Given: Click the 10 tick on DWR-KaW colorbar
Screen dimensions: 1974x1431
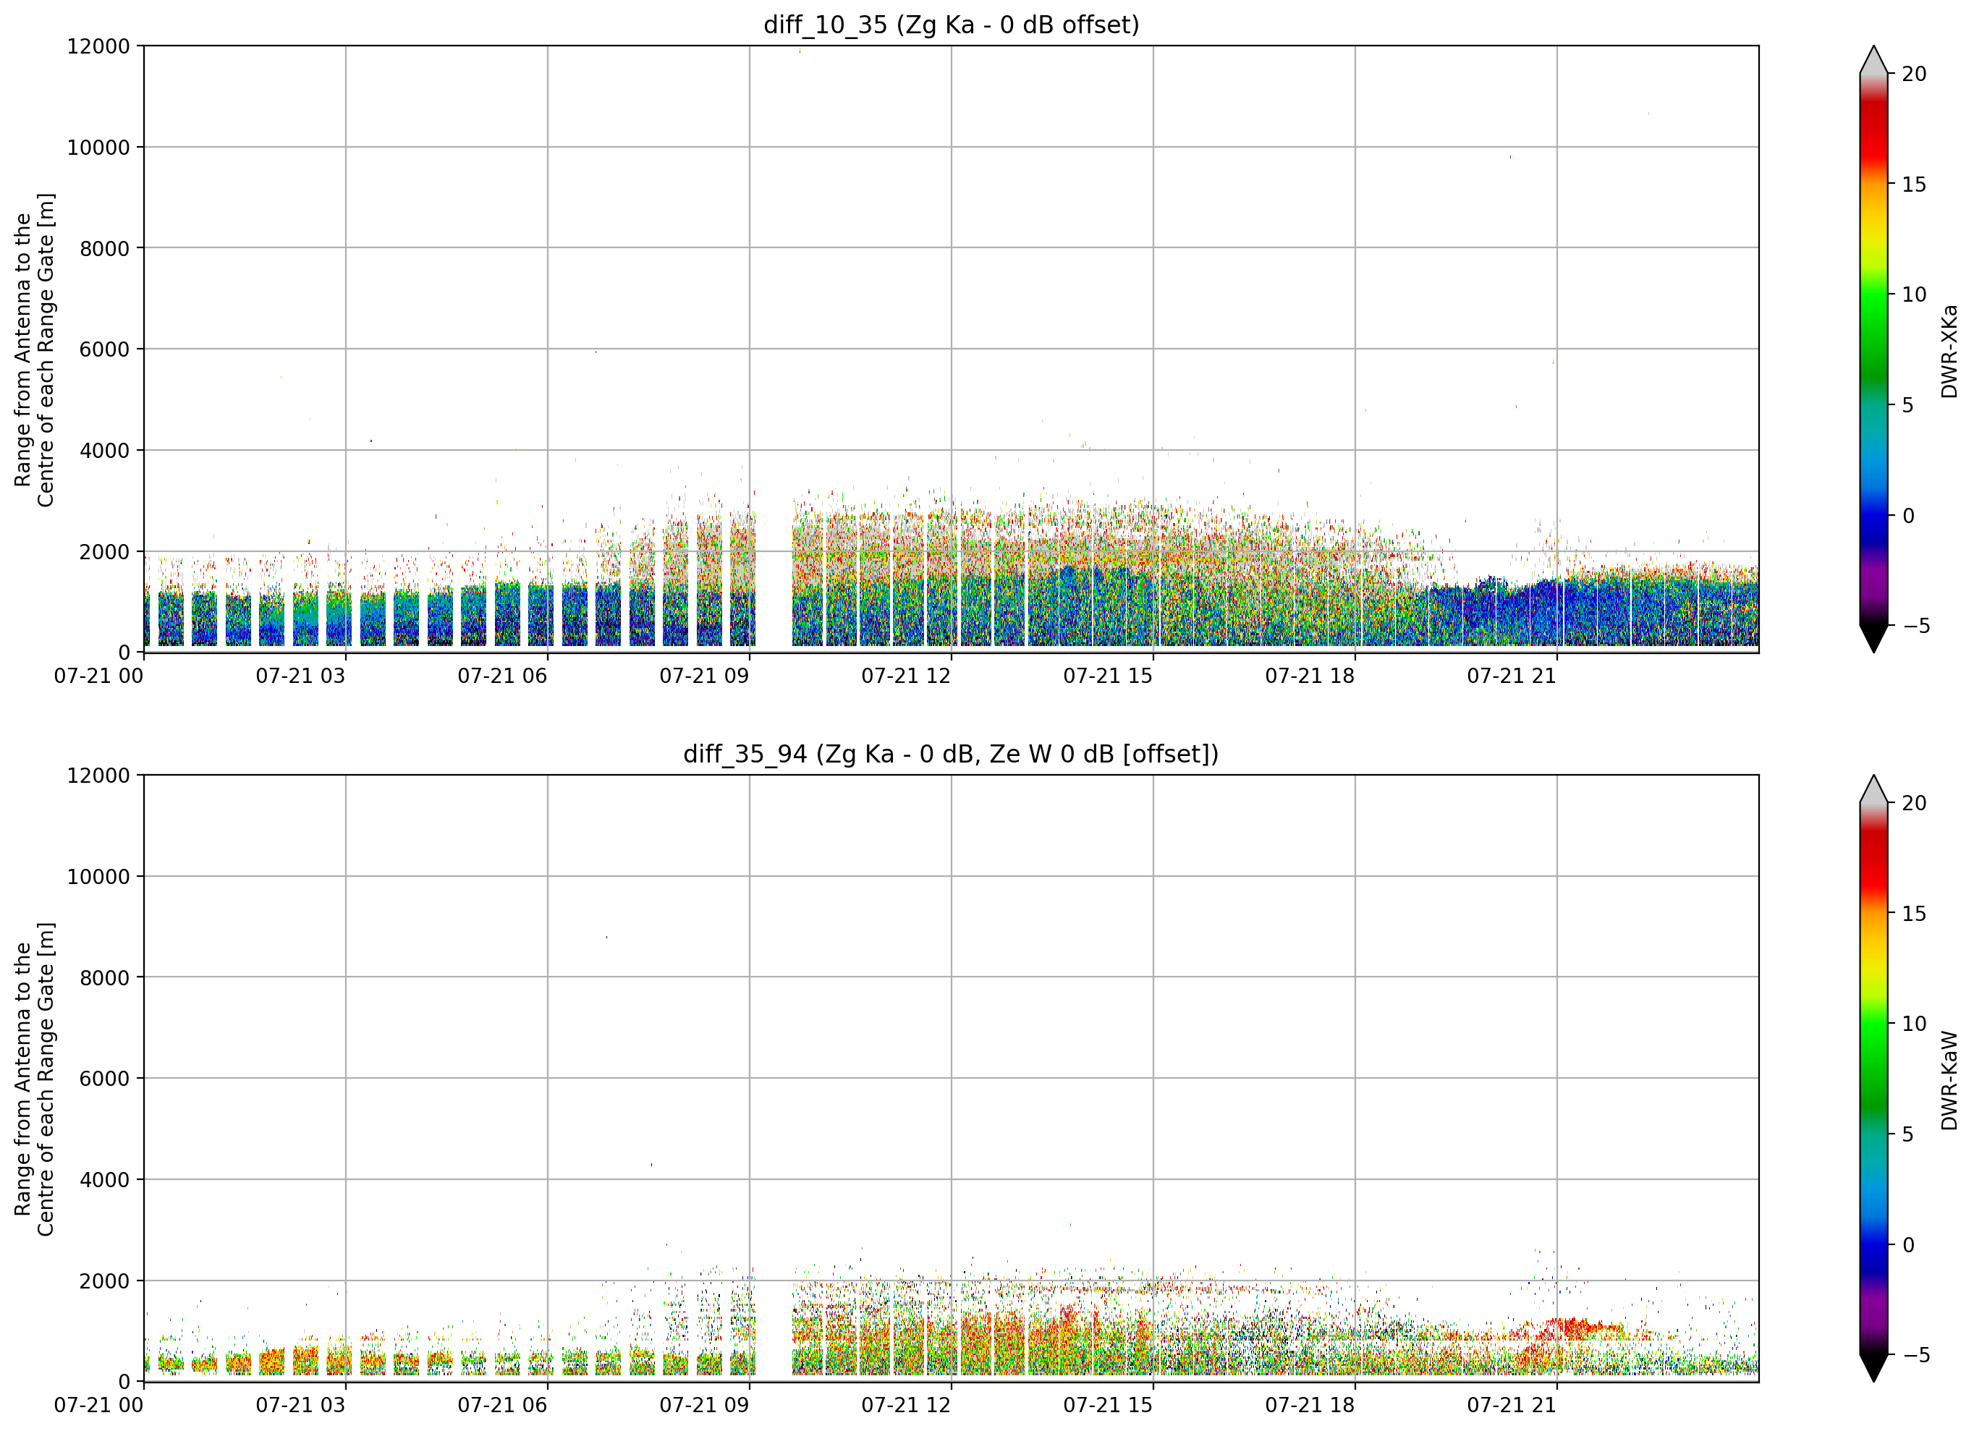Looking at the screenshot, I should [1914, 1024].
